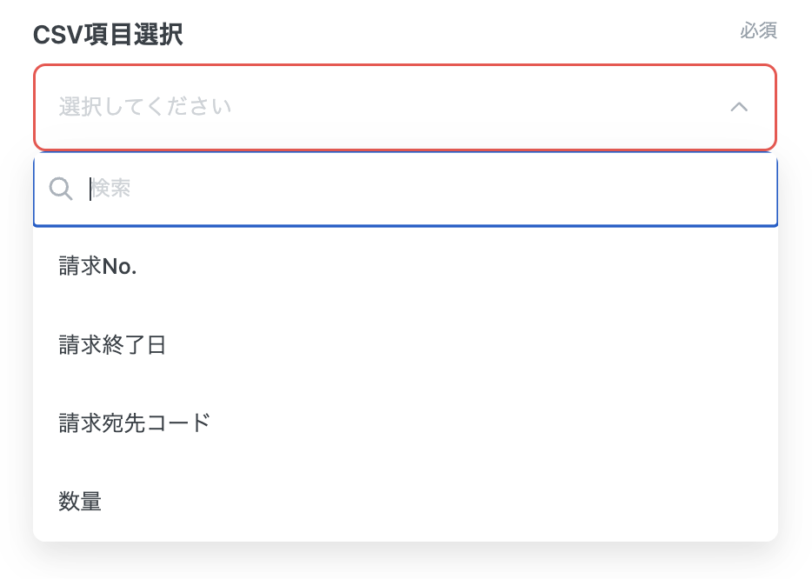Click the 請求宛先コード list entry
Screen dimensions: 812x579
tap(135, 423)
